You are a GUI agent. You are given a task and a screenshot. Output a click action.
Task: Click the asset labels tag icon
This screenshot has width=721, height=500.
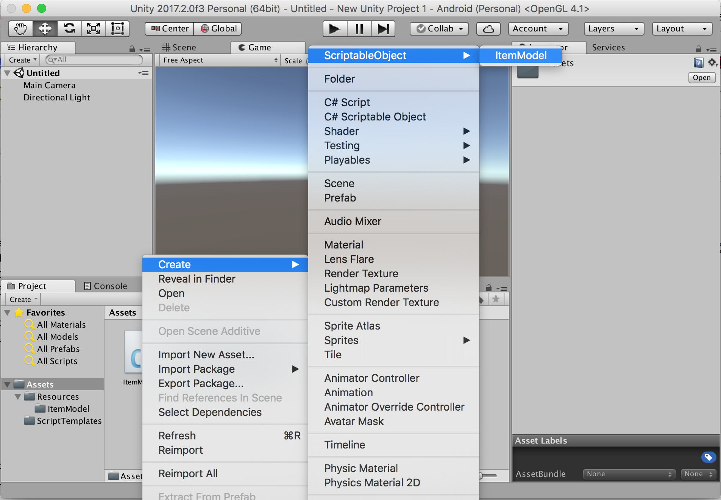coord(709,457)
